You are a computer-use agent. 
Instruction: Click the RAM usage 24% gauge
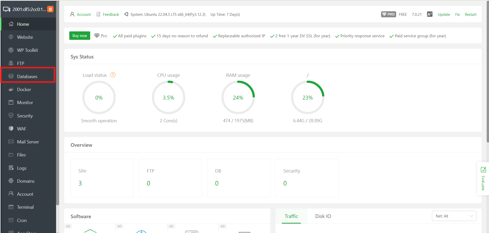tap(238, 97)
